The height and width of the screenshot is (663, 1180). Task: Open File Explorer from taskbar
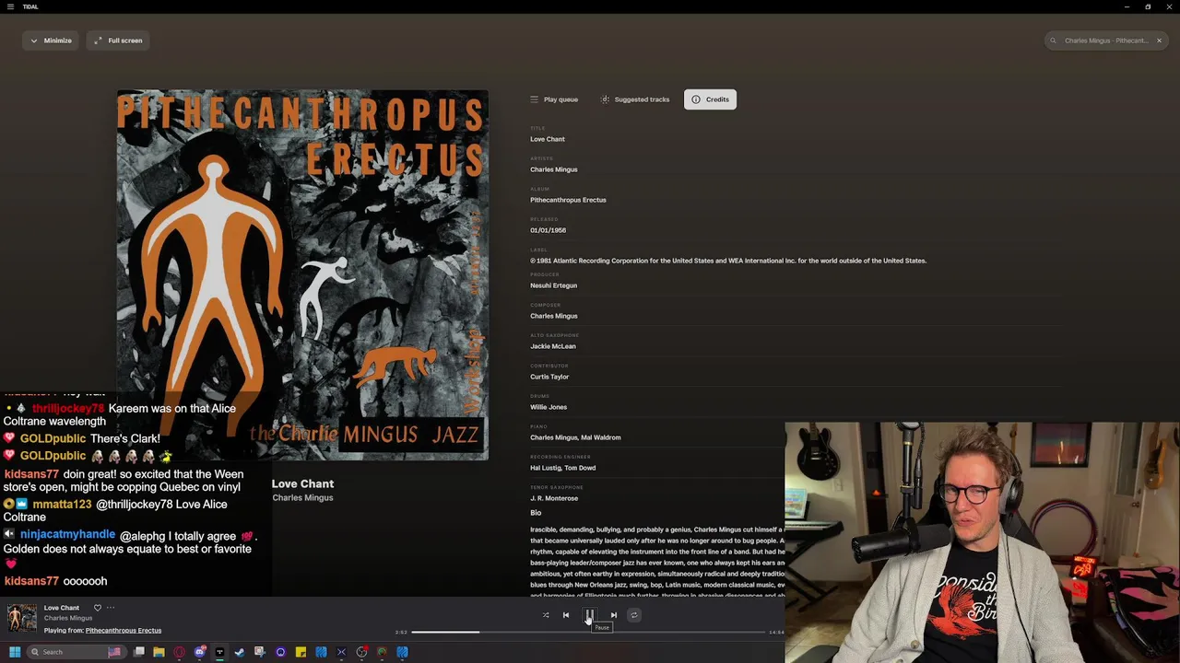tap(159, 652)
